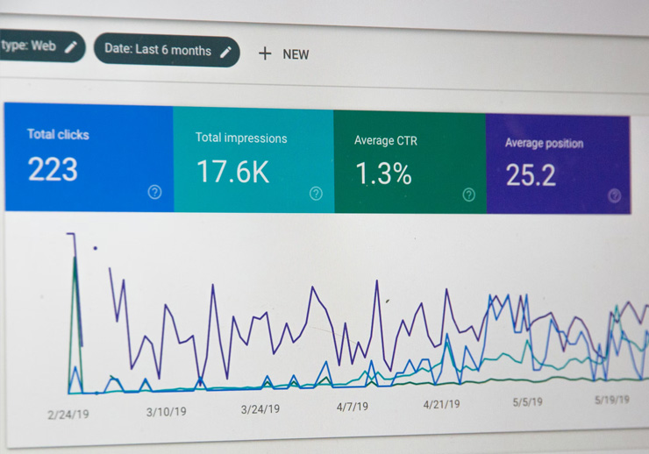Click the 223 total clicks value

coord(53,169)
